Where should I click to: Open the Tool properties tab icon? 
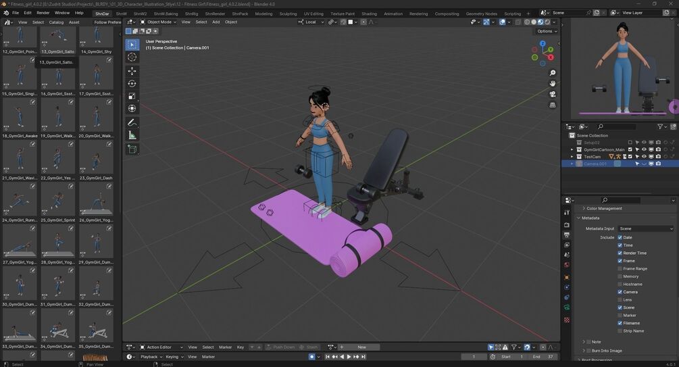[567, 212]
